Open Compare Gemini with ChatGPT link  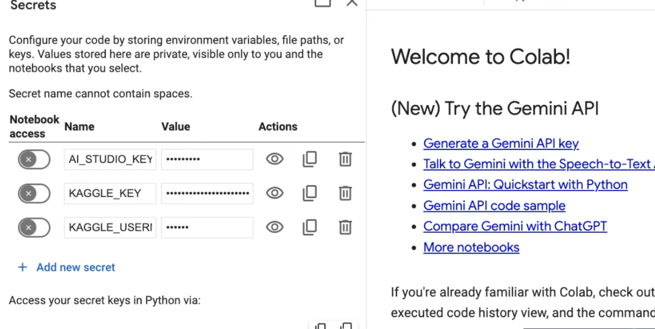pyautogui.click(x=515, y=226)
